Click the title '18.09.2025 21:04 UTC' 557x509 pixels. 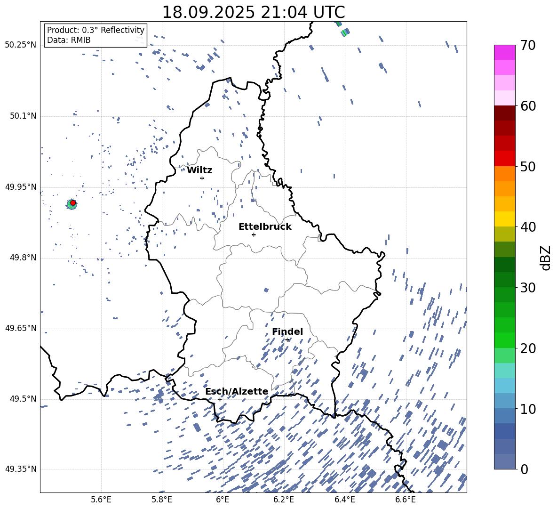pos(253,12)
